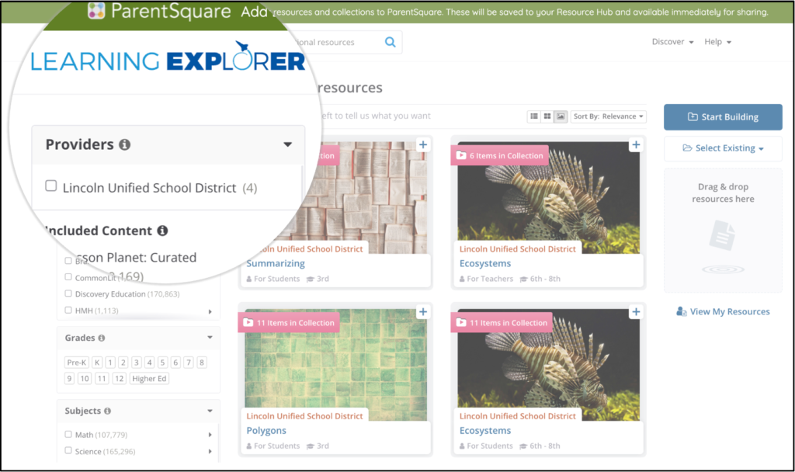Image resolution: width=795 pixels, height=472 pixels.
Task: Show info about Included Content
Action: coord(162,231)
